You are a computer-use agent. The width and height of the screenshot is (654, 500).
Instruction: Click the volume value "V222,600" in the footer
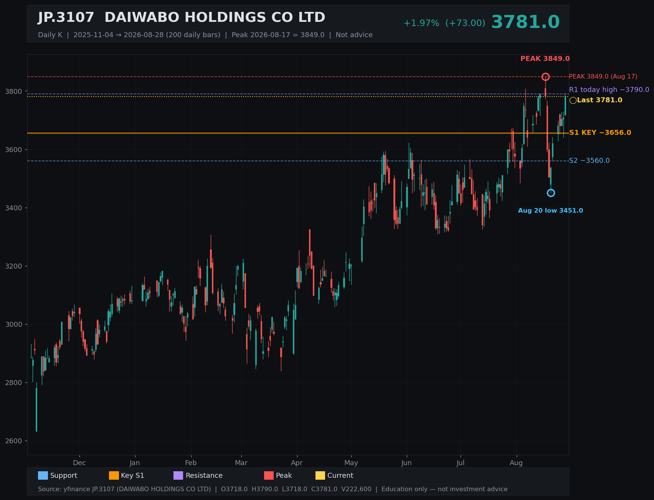[357, 489]
